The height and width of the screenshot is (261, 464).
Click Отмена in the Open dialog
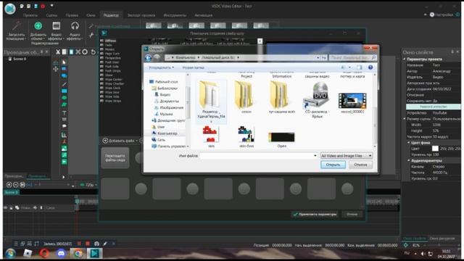tap(360, 165)
